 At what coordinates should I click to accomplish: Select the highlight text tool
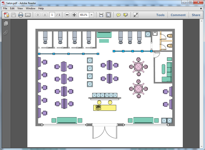[126, 15]
